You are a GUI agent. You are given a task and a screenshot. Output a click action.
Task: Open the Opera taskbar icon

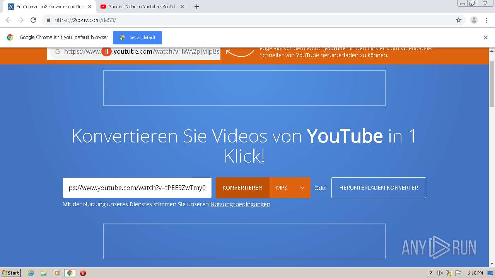(x=83, y=273)
